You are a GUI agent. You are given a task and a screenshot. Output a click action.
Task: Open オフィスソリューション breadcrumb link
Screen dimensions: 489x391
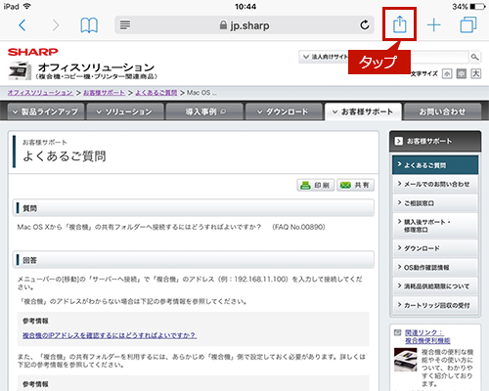[x=40, y=93]
